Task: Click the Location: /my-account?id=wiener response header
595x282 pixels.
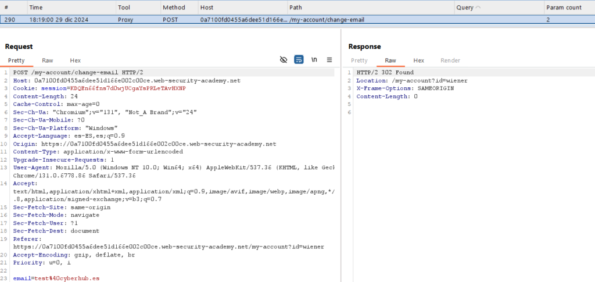Action: tap(412, 80)
